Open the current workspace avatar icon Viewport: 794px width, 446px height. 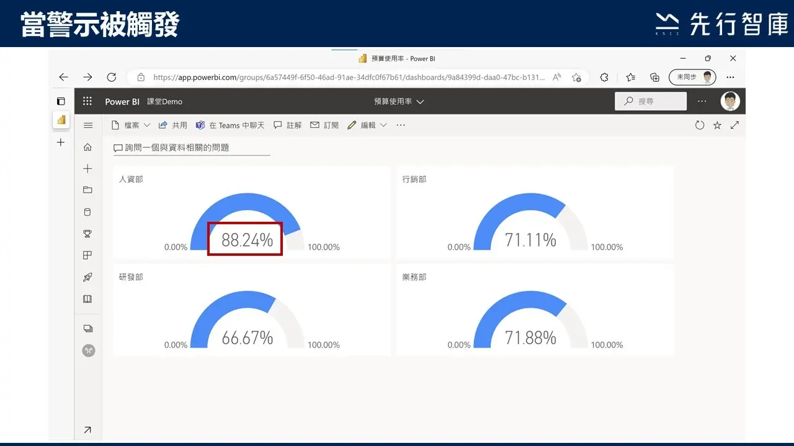[89, 351]
